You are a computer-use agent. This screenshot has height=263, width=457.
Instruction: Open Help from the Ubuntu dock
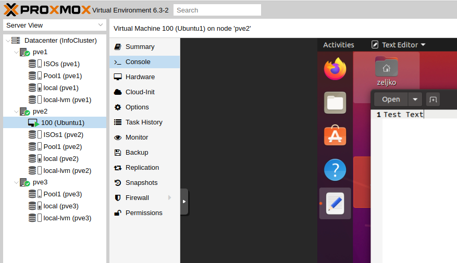point(335,170)
